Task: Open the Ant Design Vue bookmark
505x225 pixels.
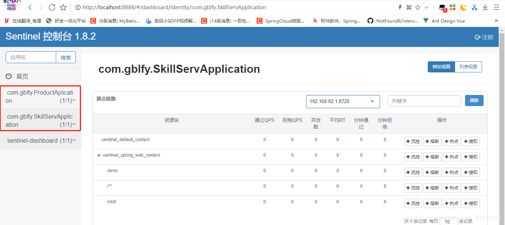Action: click(x=444, y=21)
